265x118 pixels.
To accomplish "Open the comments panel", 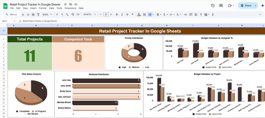I will point(221,6).
